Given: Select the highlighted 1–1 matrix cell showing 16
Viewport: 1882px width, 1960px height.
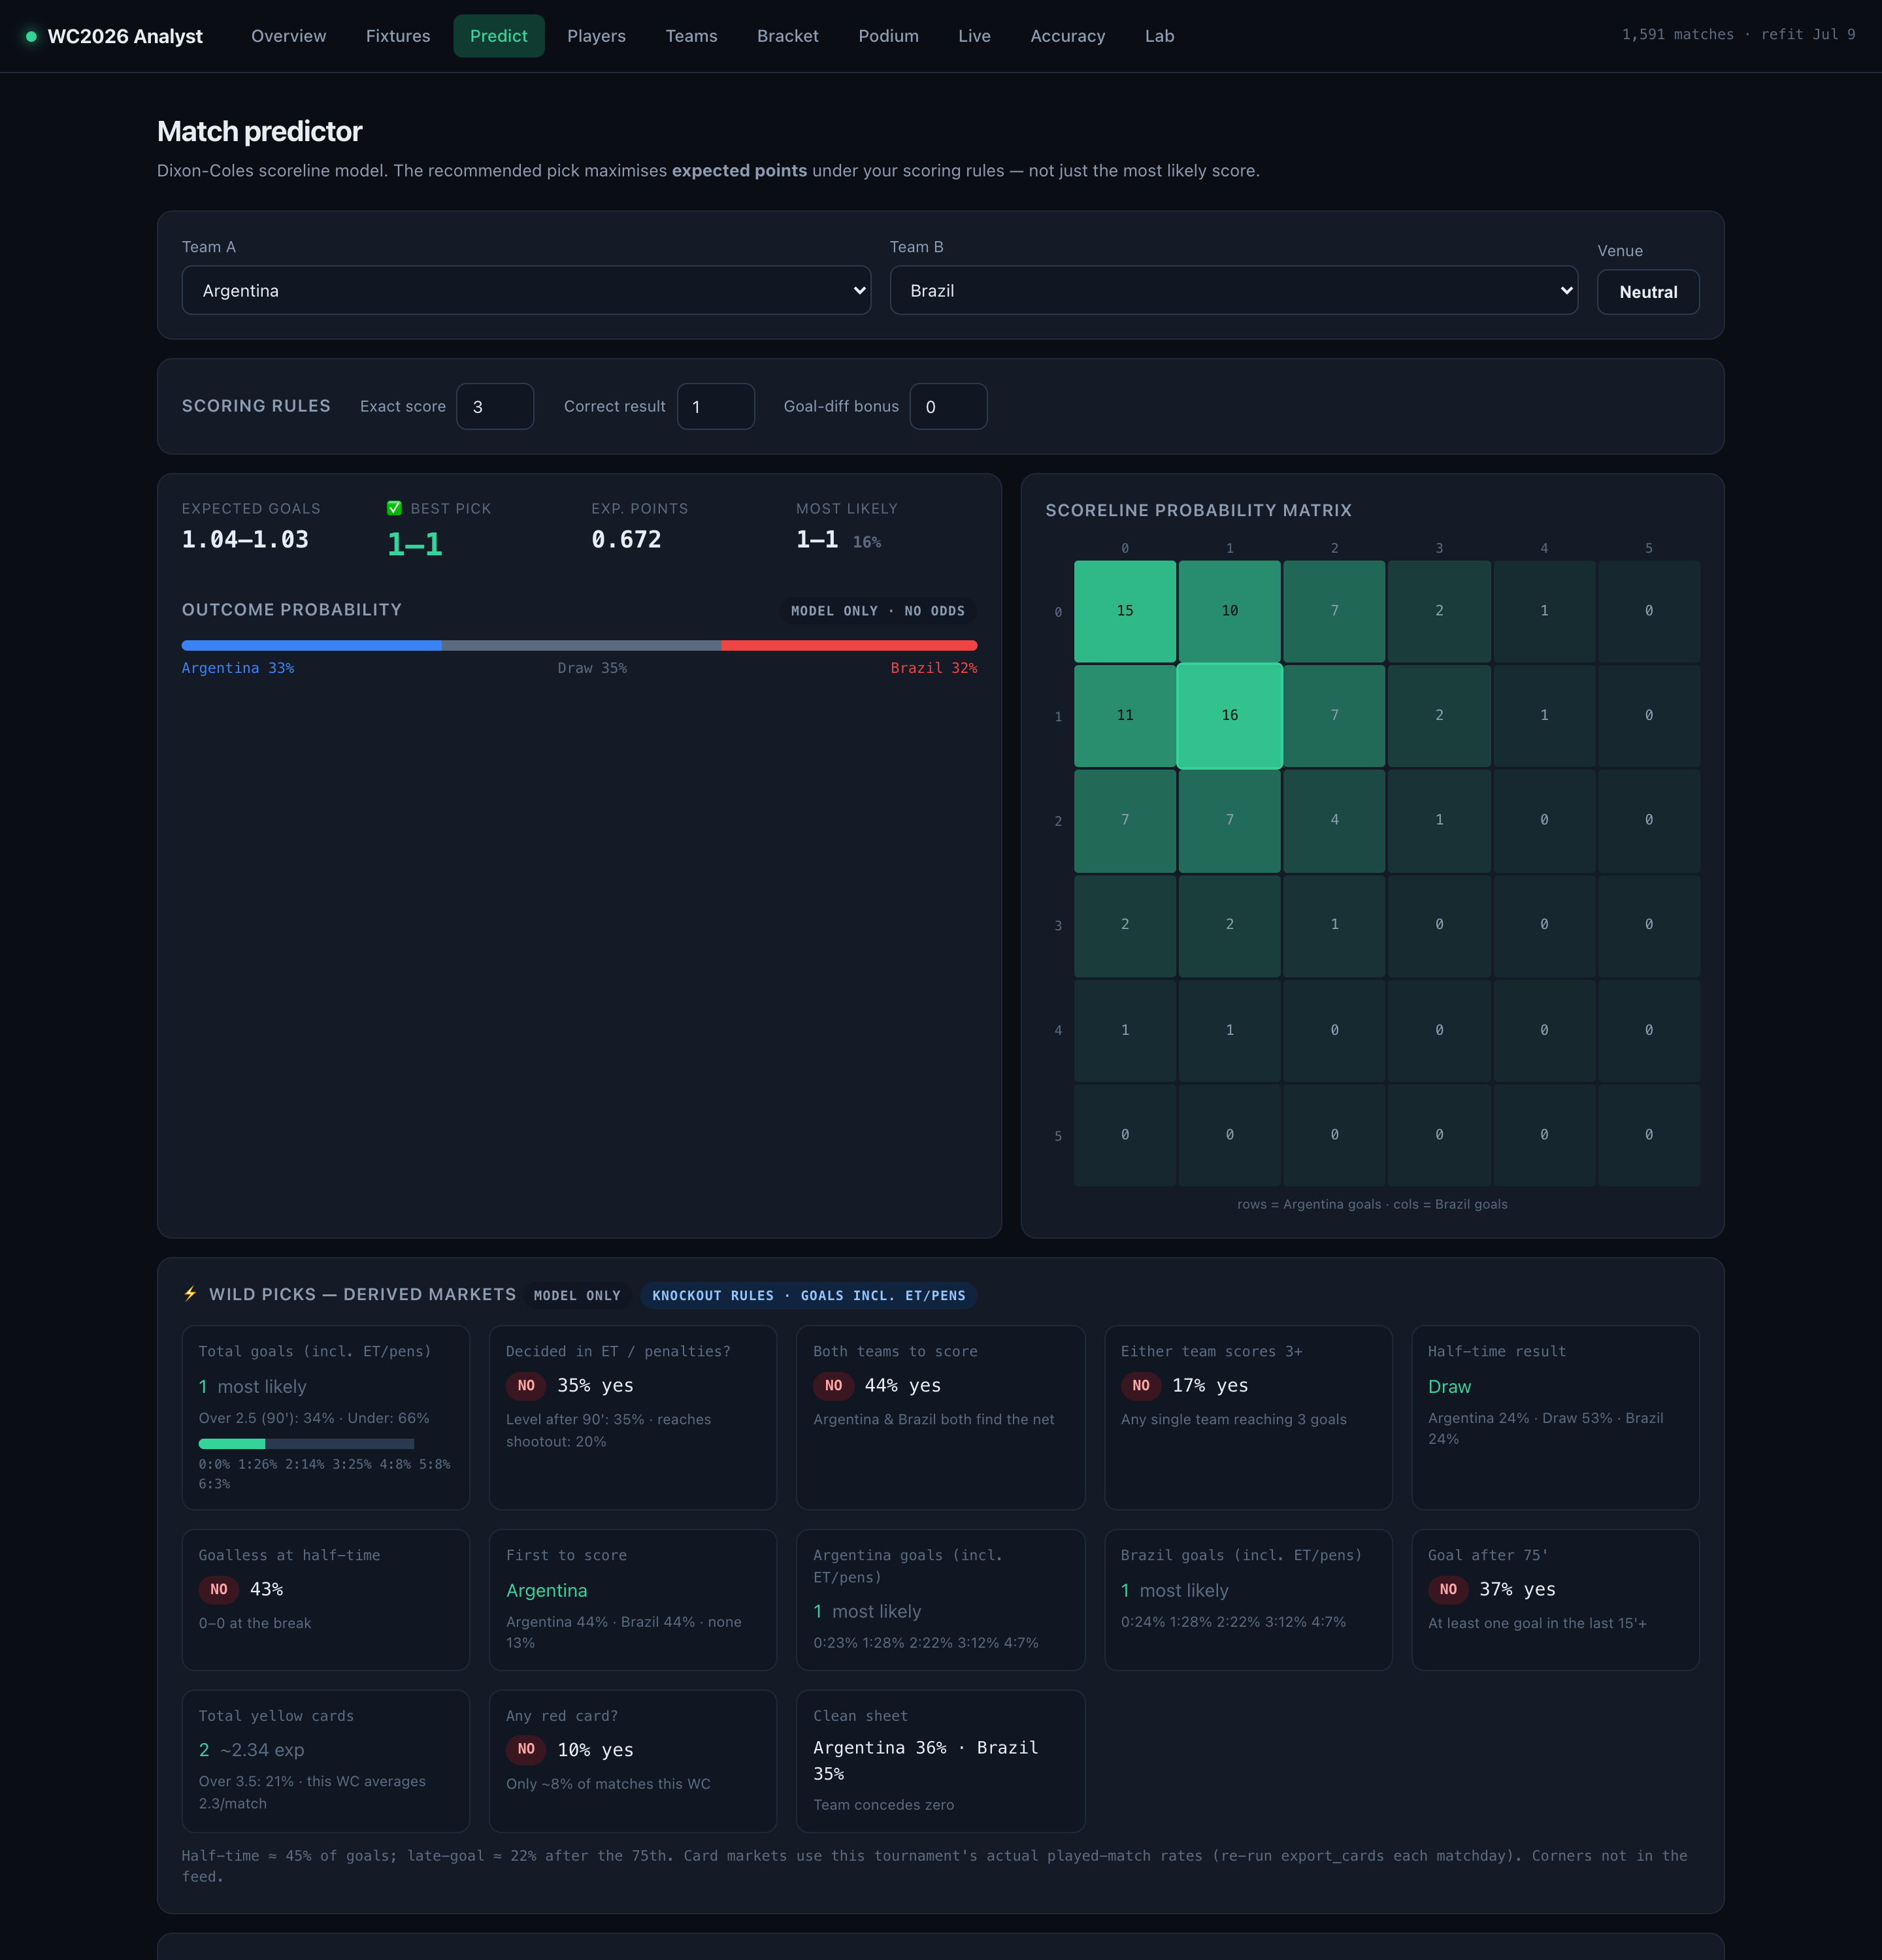Looking at the screenshot, I should point(1229,715).
